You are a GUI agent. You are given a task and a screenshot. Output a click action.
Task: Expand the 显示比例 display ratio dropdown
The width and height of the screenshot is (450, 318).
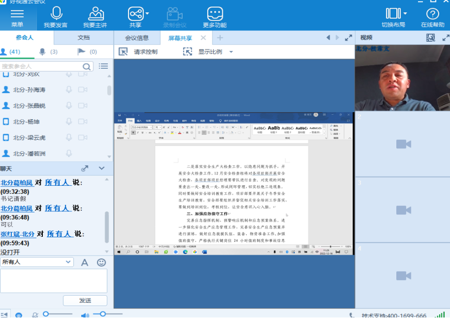tap(231, 52)
